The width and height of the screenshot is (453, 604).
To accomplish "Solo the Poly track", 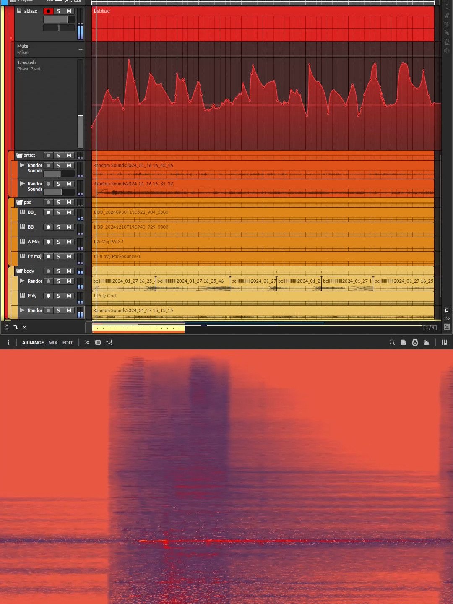I will (58, 296).
